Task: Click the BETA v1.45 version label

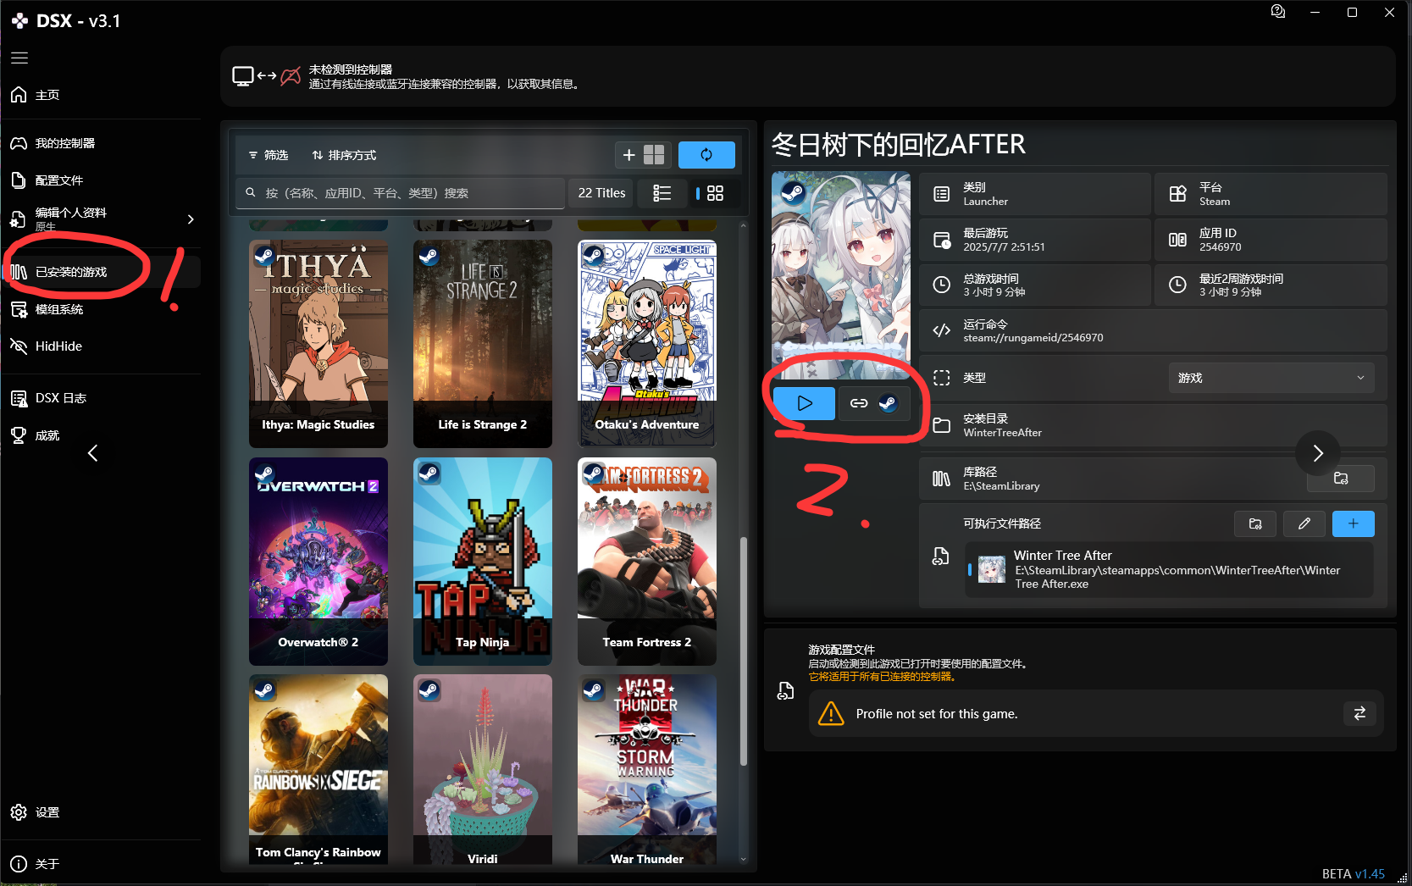Action: [1354, 874]
